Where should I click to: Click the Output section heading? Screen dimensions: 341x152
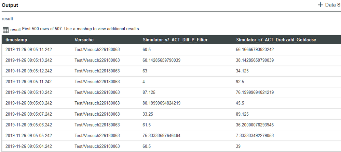[x=10, y=5]
